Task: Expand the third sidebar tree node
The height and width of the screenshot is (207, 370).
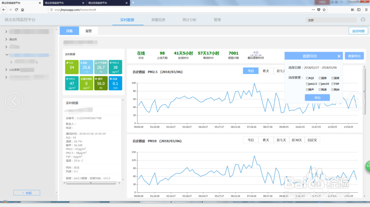Action: tap(6, 47)
